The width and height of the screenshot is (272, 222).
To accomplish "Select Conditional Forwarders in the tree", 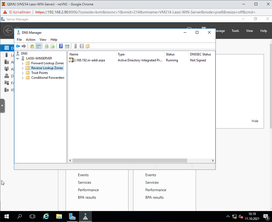I will click(48, 78).
